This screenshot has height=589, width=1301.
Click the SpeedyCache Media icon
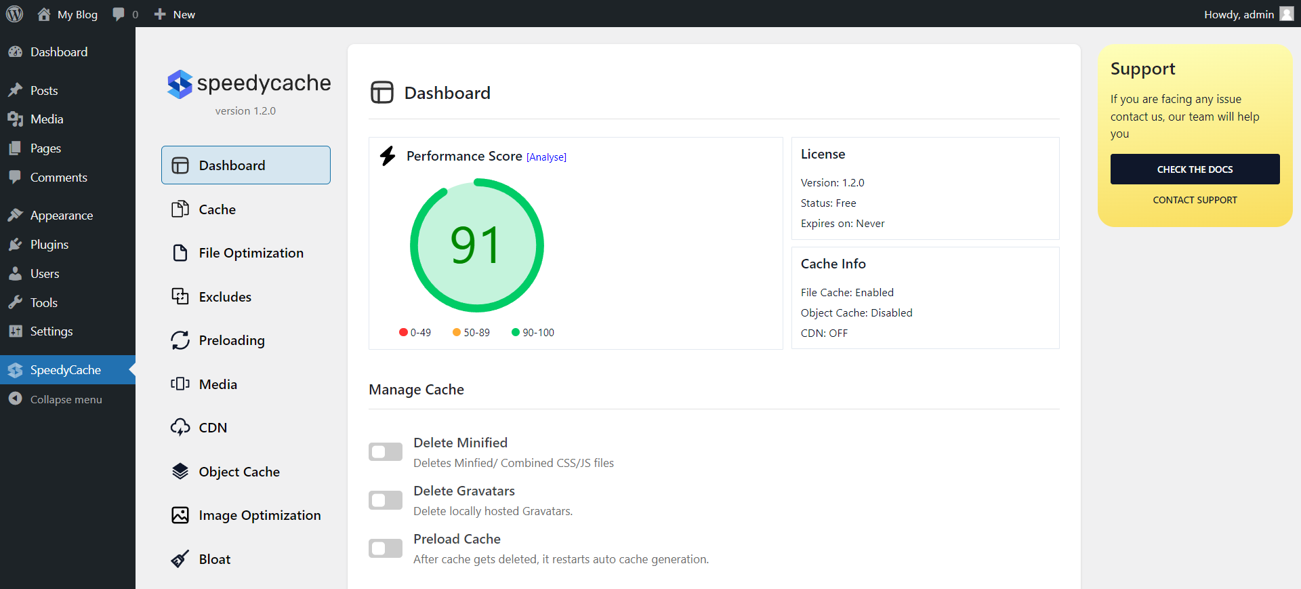pos(180,384)
